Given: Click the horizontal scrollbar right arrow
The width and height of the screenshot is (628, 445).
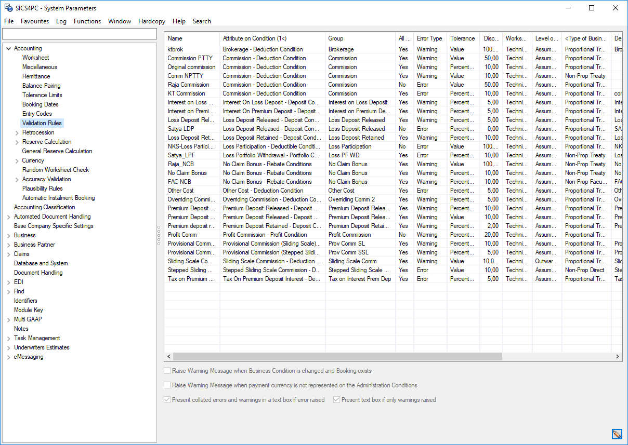Looking at the screenshot, I should [617, 357].
